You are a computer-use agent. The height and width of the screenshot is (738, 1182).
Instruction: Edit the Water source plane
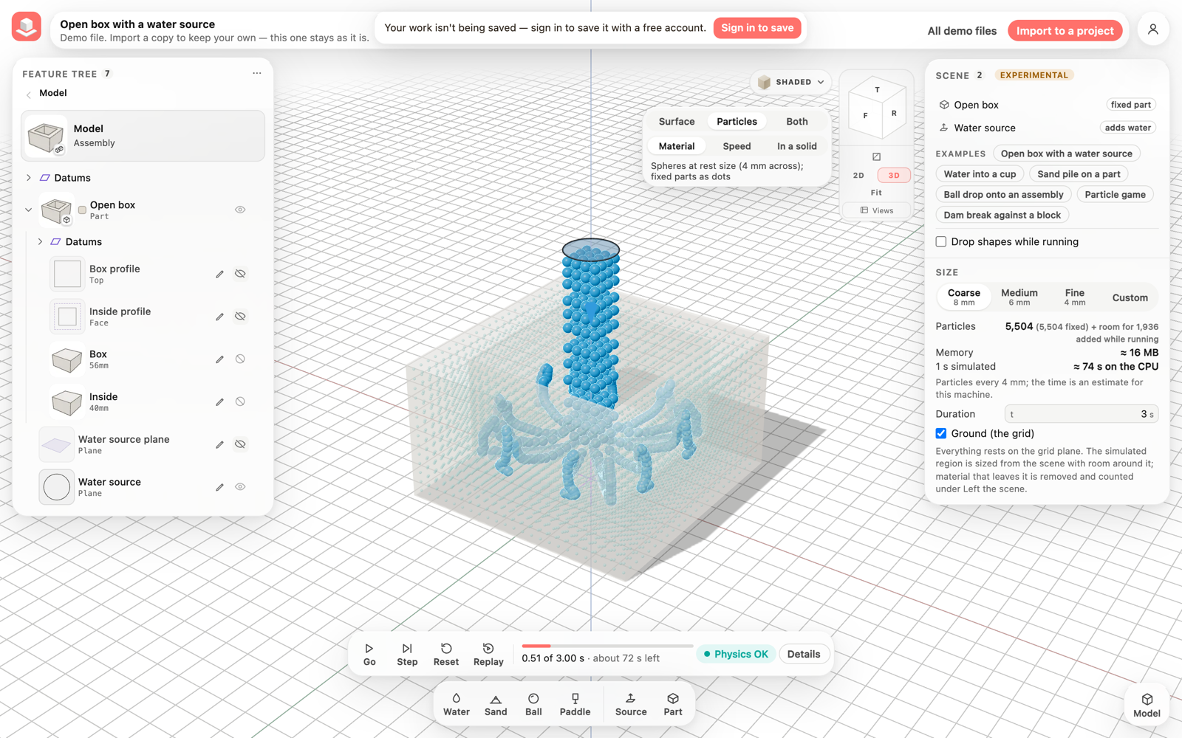pyautogui.click(x=219, y=444)
